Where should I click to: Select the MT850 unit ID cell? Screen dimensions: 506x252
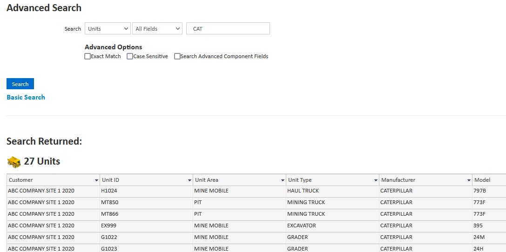[x=110, y=202]
